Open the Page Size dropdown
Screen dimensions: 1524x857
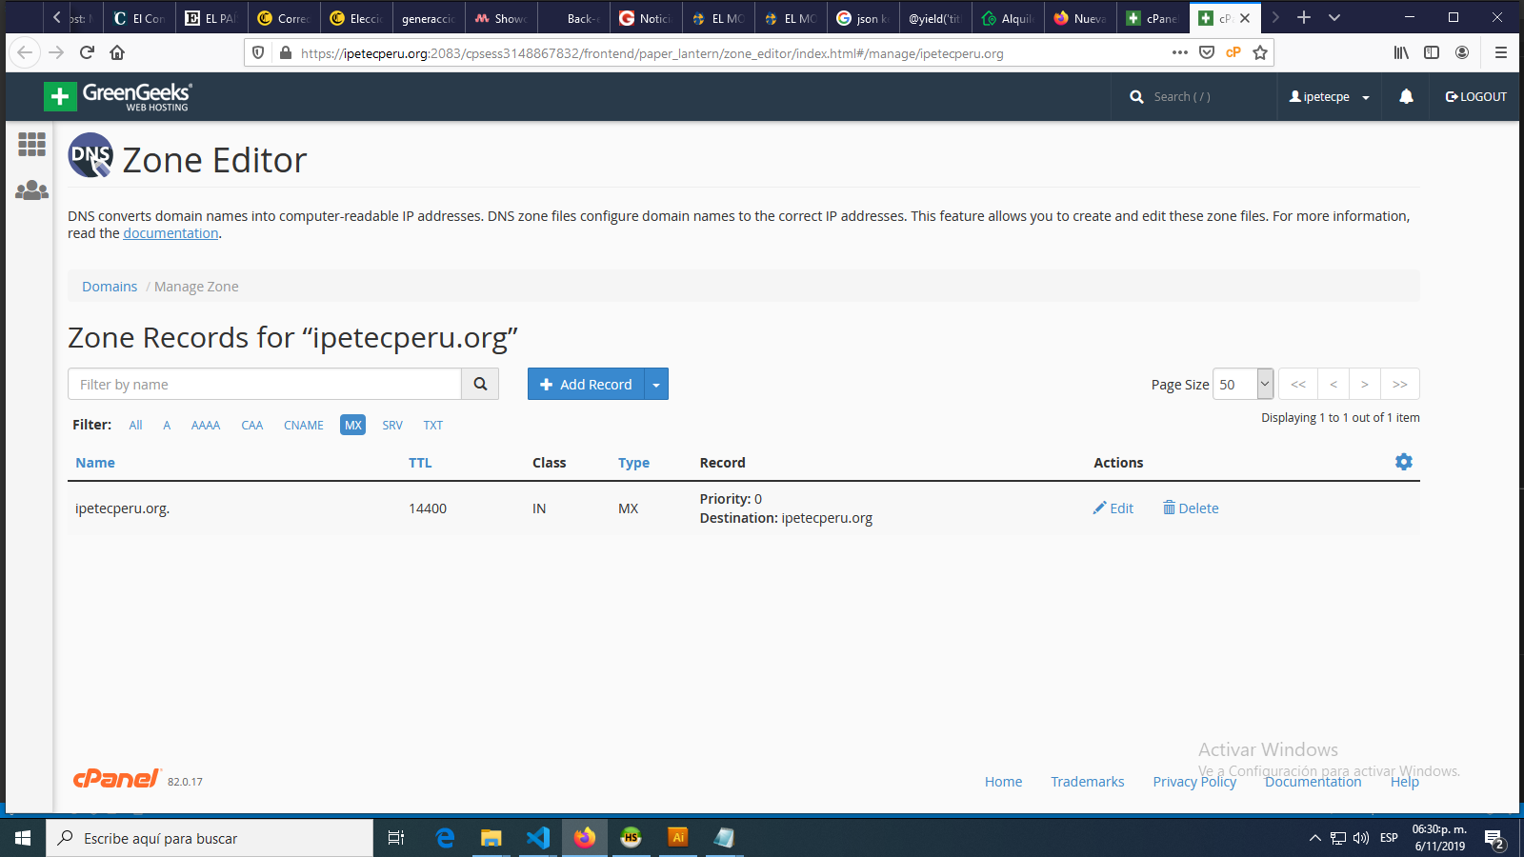pyautogui.click(x=1242, y=385)
